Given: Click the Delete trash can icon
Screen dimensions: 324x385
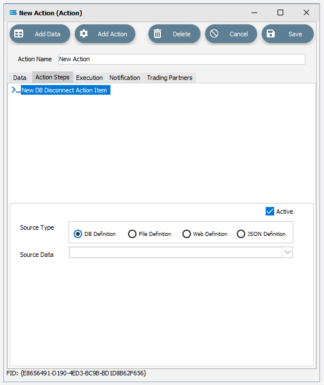Looking at the screenshot, I should click(x=157, y=33).
